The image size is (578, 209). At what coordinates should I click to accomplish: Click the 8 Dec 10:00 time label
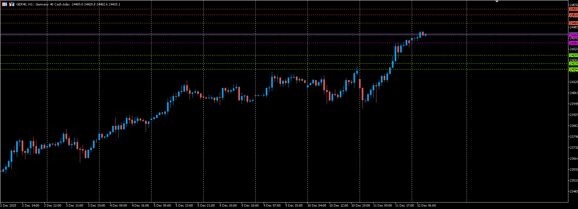pos(228,206)
